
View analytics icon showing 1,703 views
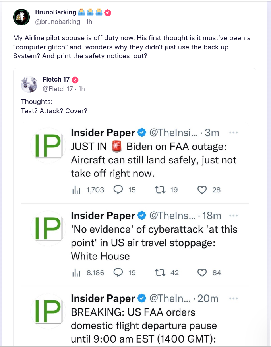tap(76, 190)
